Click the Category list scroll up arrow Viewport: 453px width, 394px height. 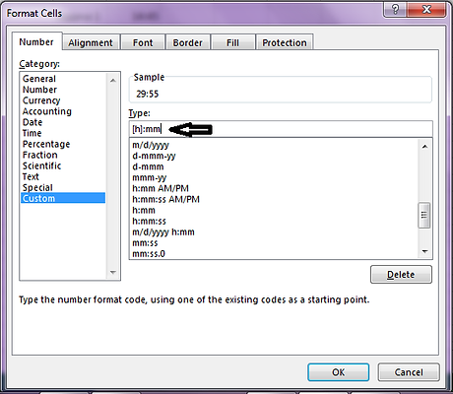pos(113,80)
